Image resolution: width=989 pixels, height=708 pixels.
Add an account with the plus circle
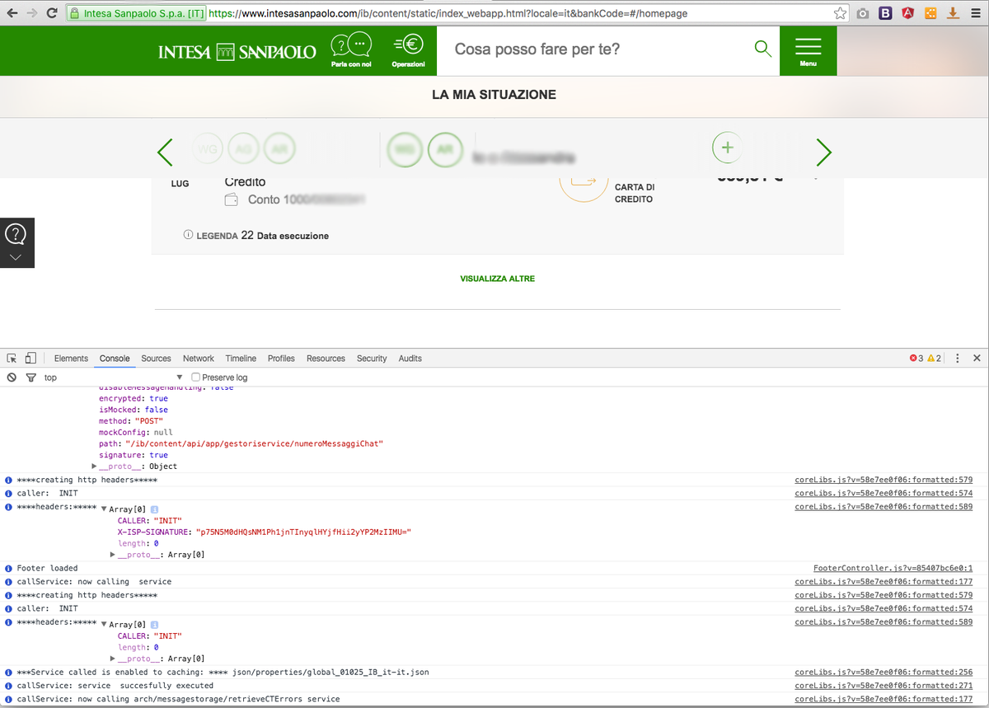[x=727, y=148]
